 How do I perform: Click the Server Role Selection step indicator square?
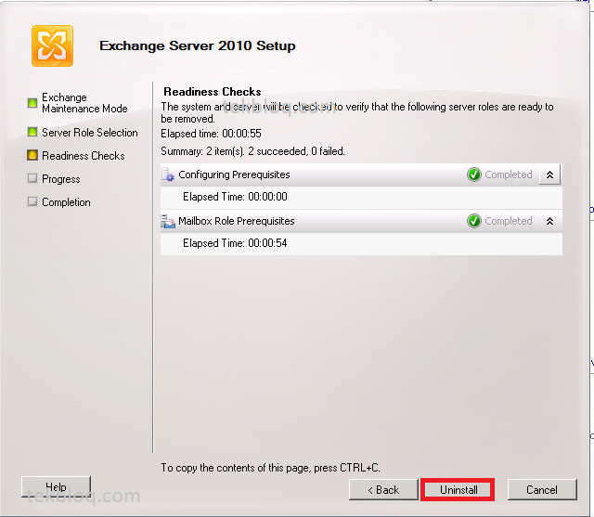(32, 132)
